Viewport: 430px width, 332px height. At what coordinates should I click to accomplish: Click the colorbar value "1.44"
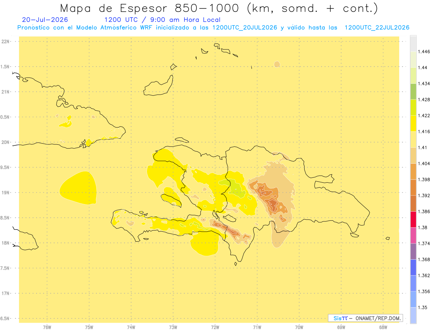click(422, 67)
